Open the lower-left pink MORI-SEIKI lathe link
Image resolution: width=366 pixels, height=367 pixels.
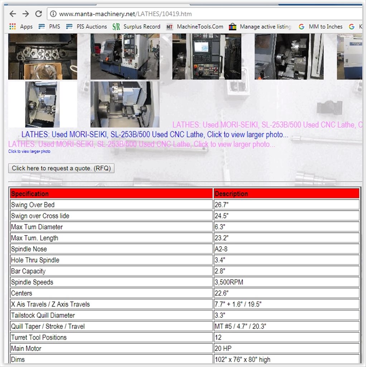click(x=141, y=144)
